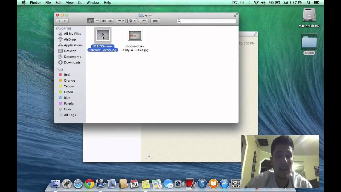Click the Sat 5:37 PM clock
The image size is (341, 192).
click(x=293, y=2)
